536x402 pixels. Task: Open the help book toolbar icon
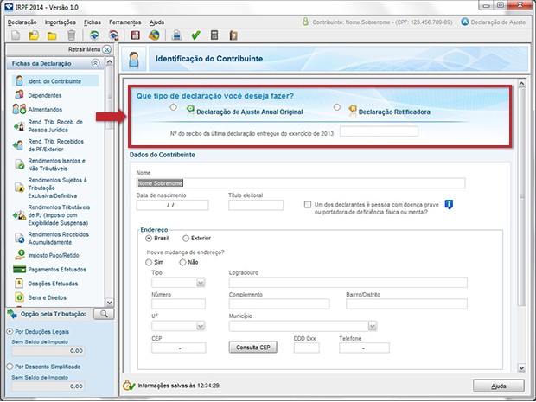tap(233, 35)
